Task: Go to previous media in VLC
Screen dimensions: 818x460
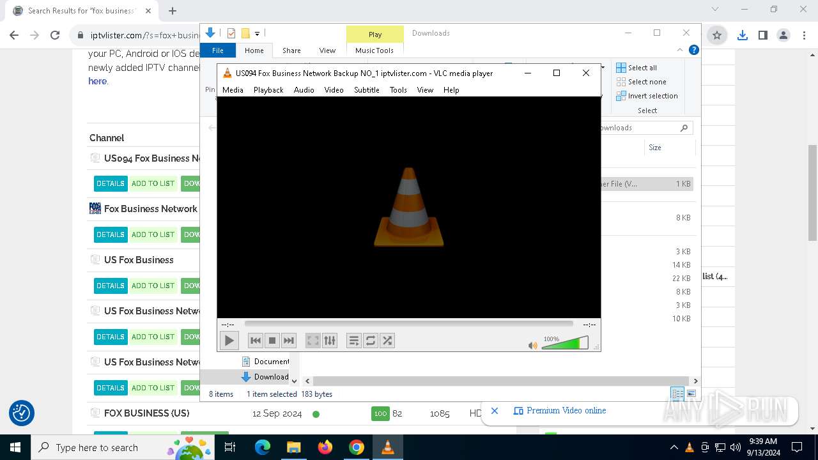Action: [255, 341]
